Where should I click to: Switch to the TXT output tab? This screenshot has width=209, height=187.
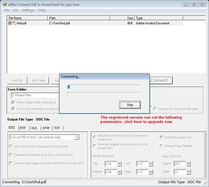(x=57, y=128)
